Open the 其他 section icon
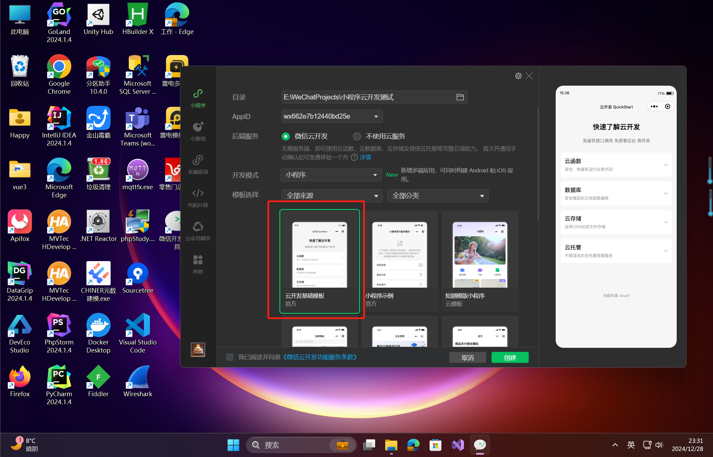Image resolution: width=713 pixels, height=457 pixels. coord(198,264)
